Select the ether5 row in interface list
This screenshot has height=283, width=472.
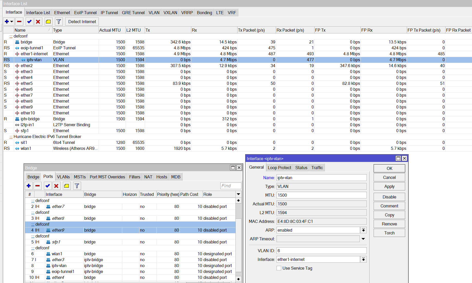pos(27,83)
